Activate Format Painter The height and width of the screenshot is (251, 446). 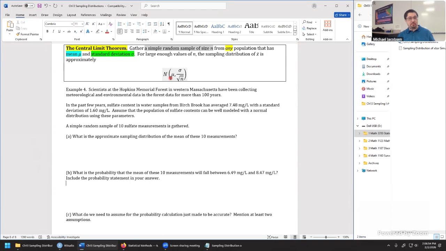[x=28, y=34]
